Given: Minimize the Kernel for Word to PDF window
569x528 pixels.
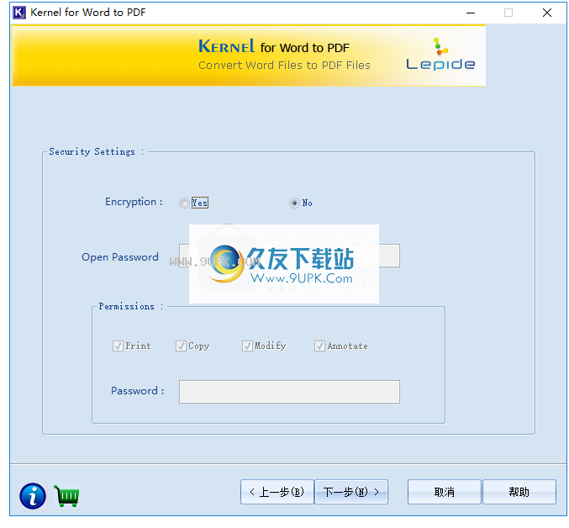Looking at the screenshot, I should (471, 13).
